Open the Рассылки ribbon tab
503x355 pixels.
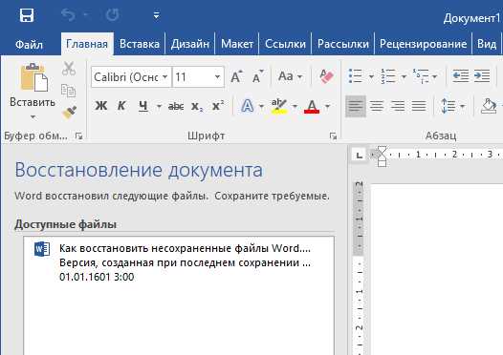coord(343,44)
